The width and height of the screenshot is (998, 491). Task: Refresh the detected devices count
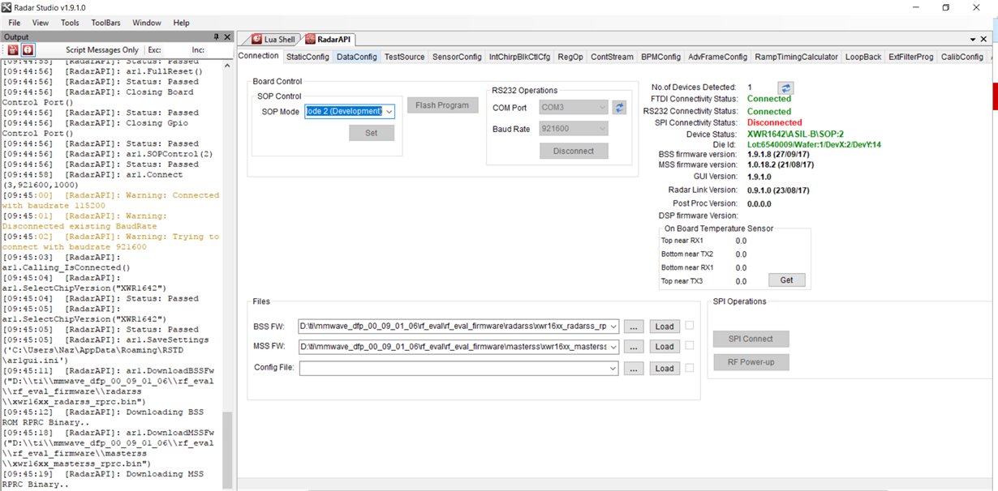(785, 88)
